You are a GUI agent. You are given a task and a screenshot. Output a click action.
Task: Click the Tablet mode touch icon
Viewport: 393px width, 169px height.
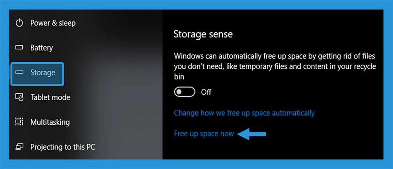coord(19,97)
